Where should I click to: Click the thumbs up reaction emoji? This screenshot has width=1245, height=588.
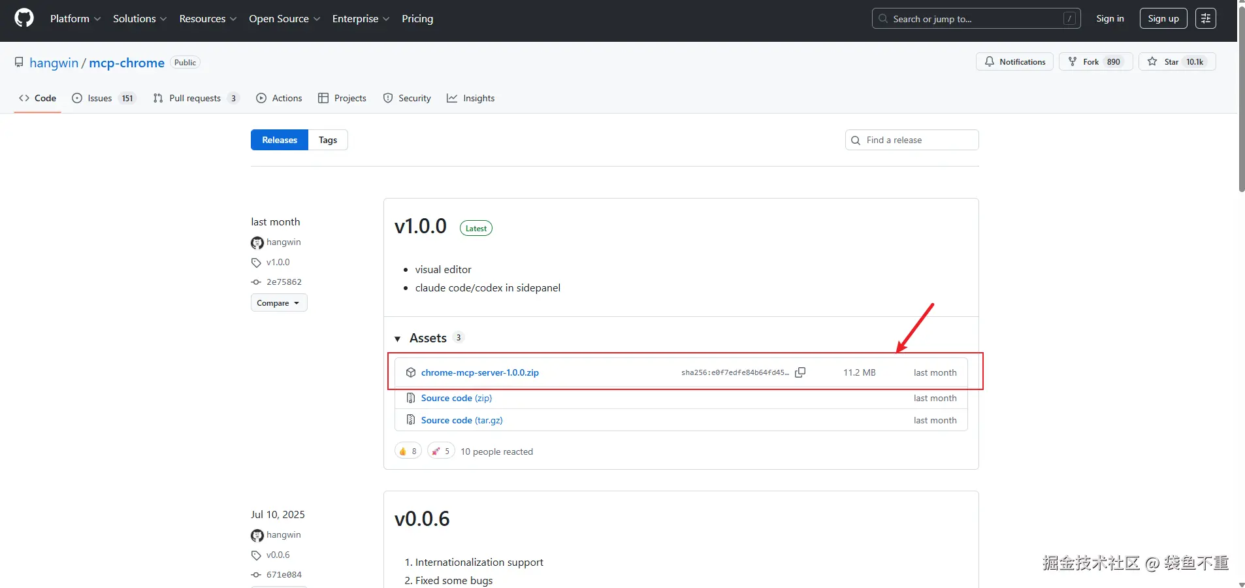click(x=403, y=451)
